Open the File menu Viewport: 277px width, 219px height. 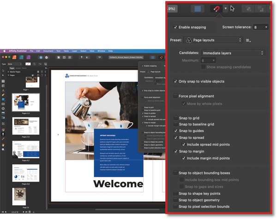31,51
